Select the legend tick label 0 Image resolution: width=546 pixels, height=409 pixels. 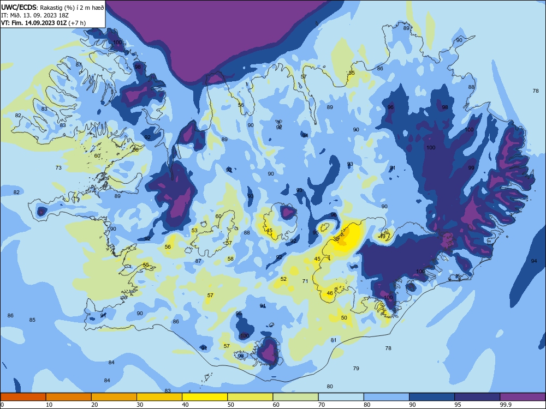(2, 405)
